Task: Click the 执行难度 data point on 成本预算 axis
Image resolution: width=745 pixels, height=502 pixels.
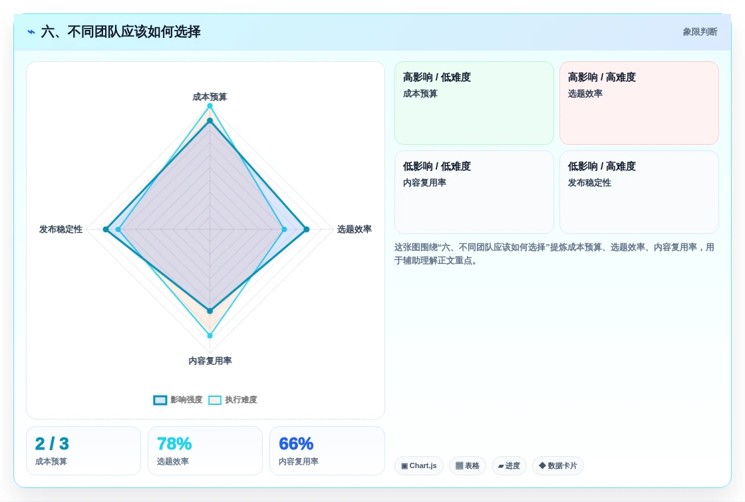Action: (x=210, y=106)
